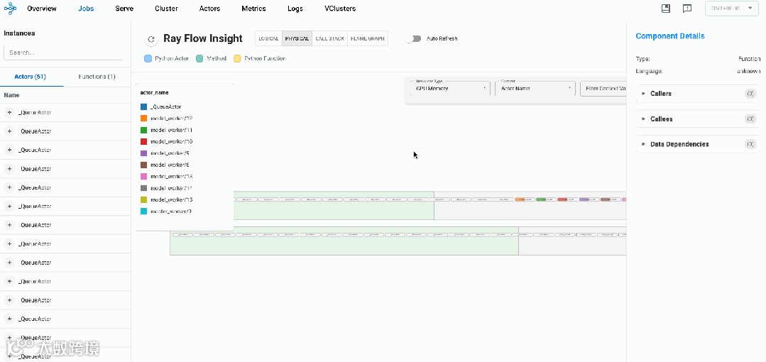Click the brown model_worker legend swatch

[143, 165]
